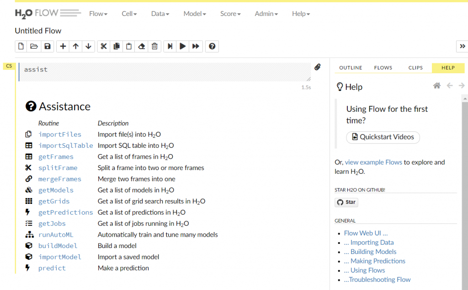This screenshot has width=468, height=290.
Task: Open the Model dropdown menu
Action: [194, 14]
